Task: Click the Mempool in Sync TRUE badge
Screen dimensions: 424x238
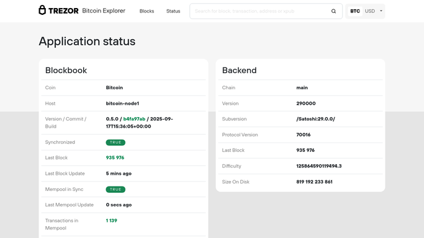Action: pos(115,190)
